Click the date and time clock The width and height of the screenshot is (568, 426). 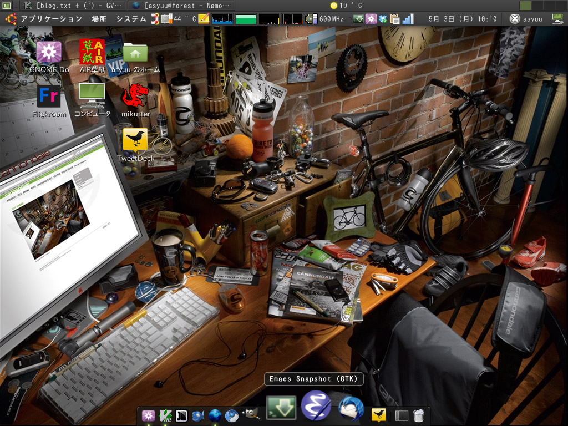[x=463, y=19]
